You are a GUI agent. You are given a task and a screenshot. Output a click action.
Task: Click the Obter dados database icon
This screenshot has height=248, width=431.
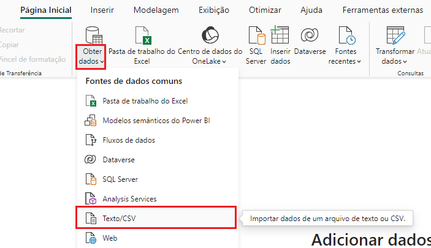(94, 36)
